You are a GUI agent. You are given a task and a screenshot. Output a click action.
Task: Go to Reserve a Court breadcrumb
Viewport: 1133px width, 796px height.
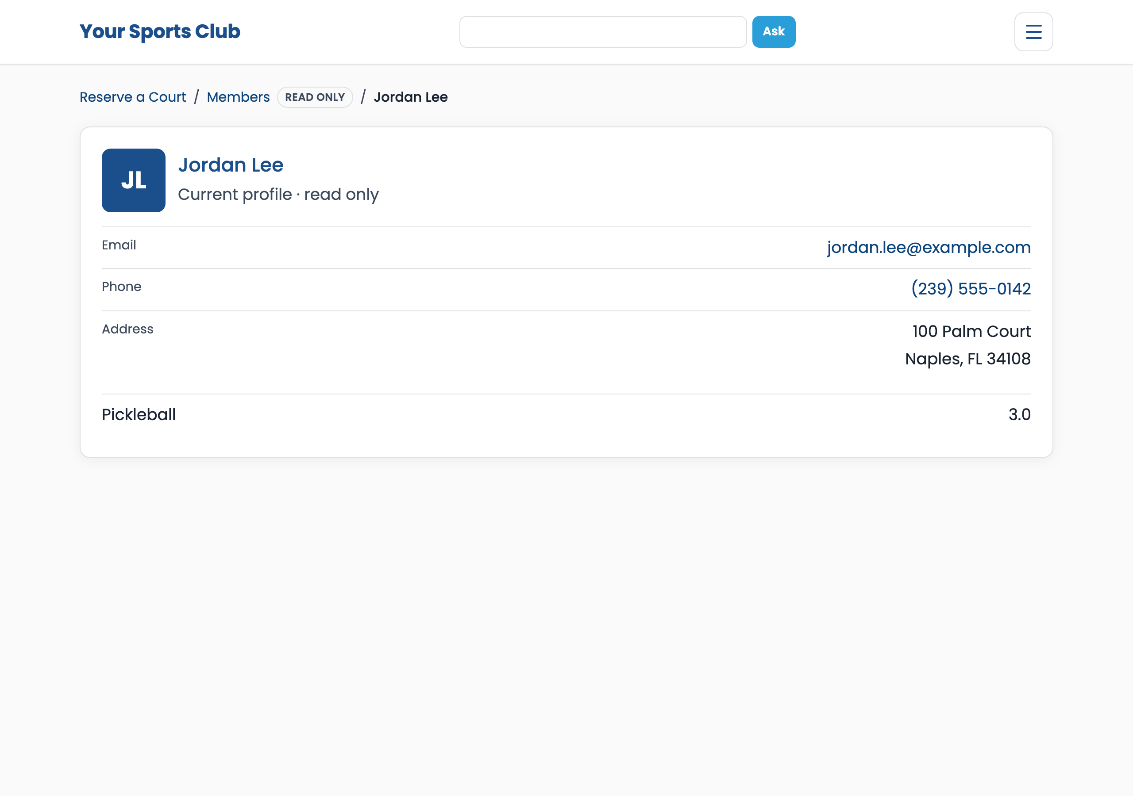(133, 97)
